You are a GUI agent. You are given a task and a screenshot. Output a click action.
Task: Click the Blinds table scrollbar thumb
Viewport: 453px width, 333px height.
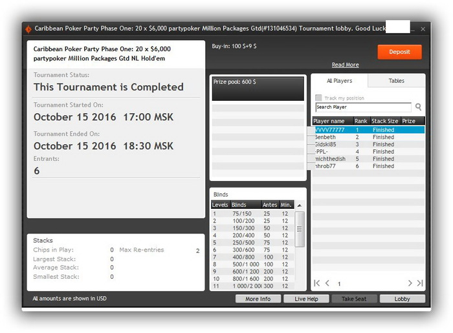point(300,229)
